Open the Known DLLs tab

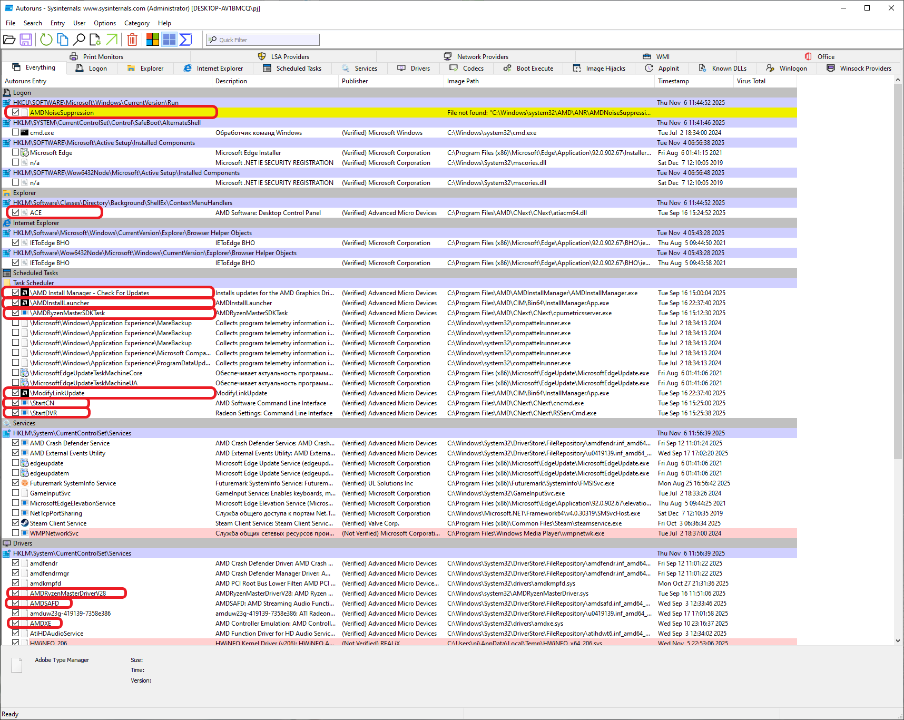723,69
